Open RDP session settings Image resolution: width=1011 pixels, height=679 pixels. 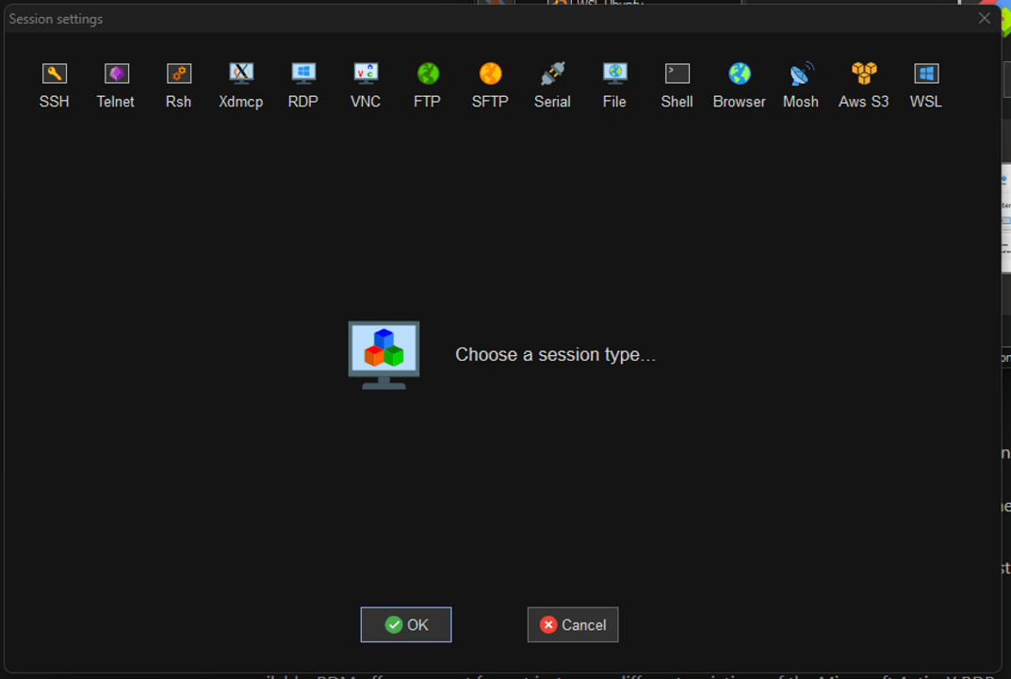[303, 74]
